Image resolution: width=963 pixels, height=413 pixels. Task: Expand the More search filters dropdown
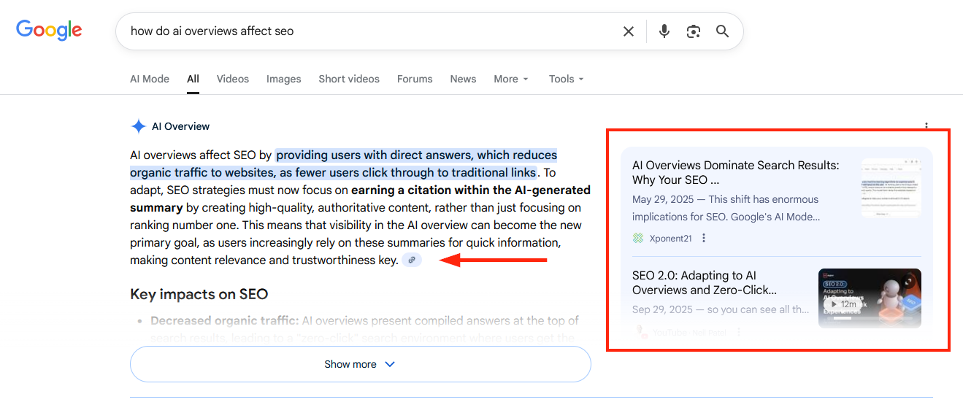pyautogui.click(x=510, y=79)
